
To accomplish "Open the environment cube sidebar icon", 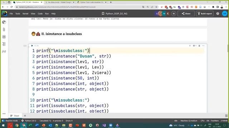I will coord(4,22).
